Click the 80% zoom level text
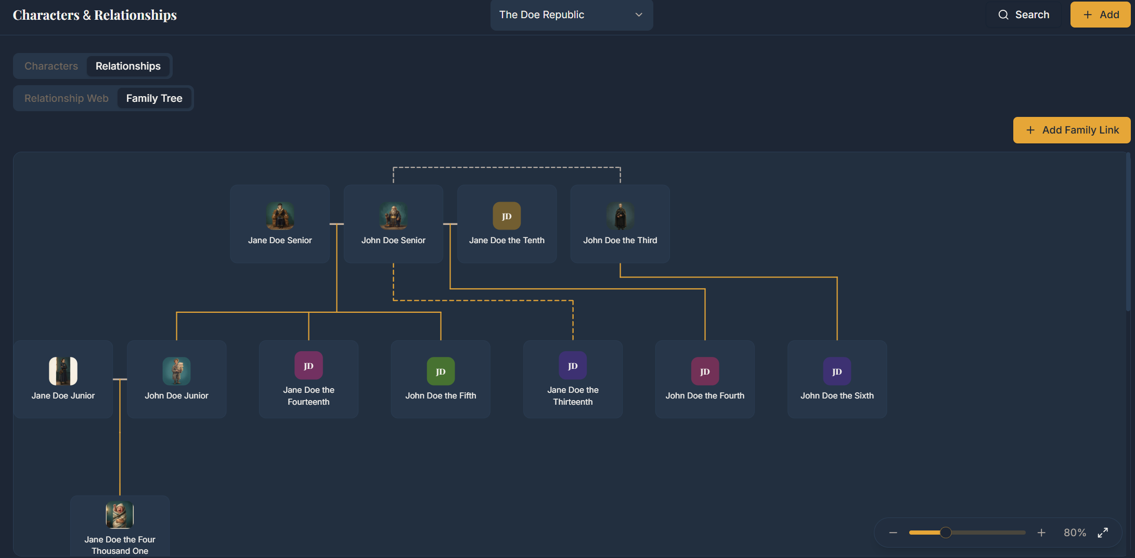The image size is (1135, 558). [x=1075, y=533]
